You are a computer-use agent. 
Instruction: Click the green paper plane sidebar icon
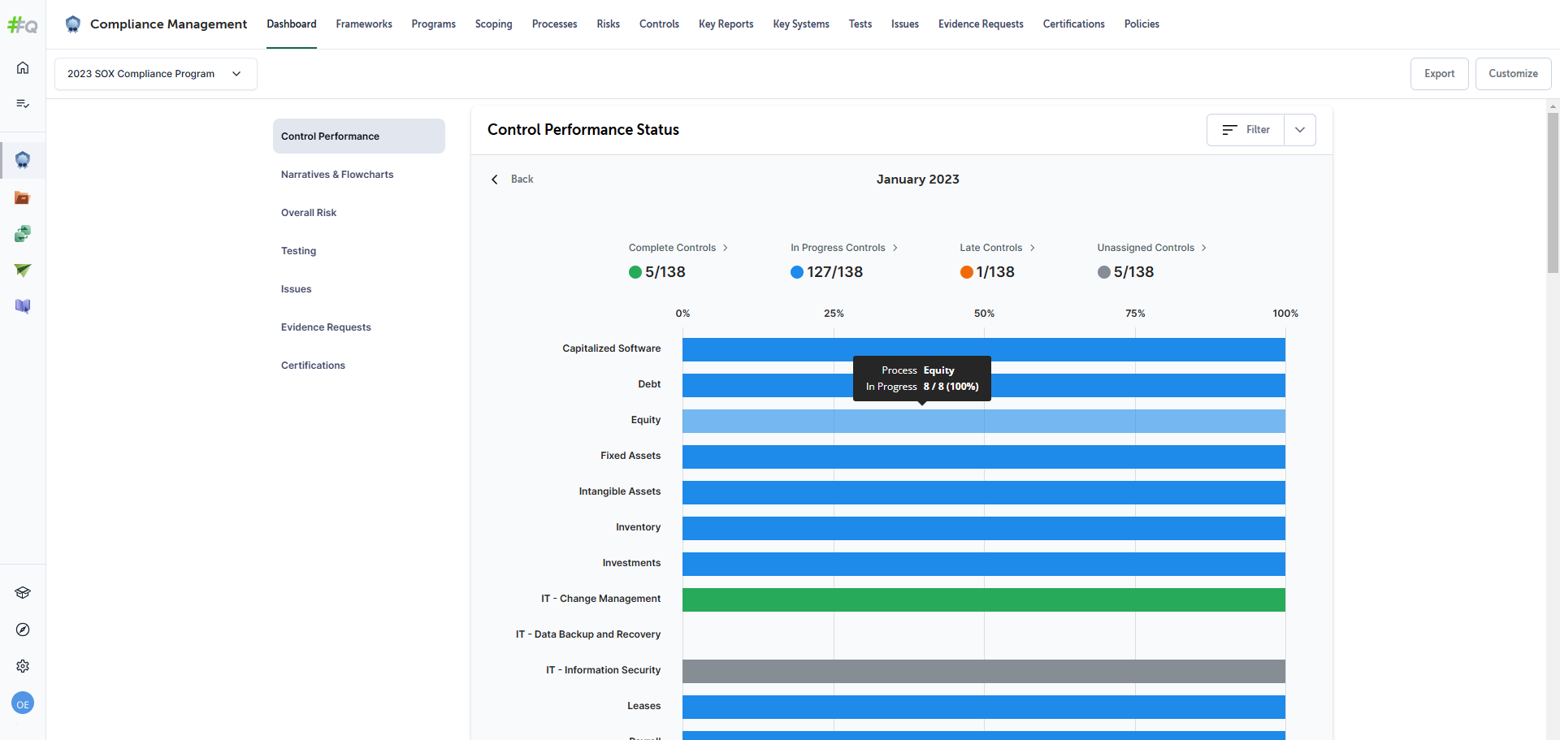tap(23, 270)
